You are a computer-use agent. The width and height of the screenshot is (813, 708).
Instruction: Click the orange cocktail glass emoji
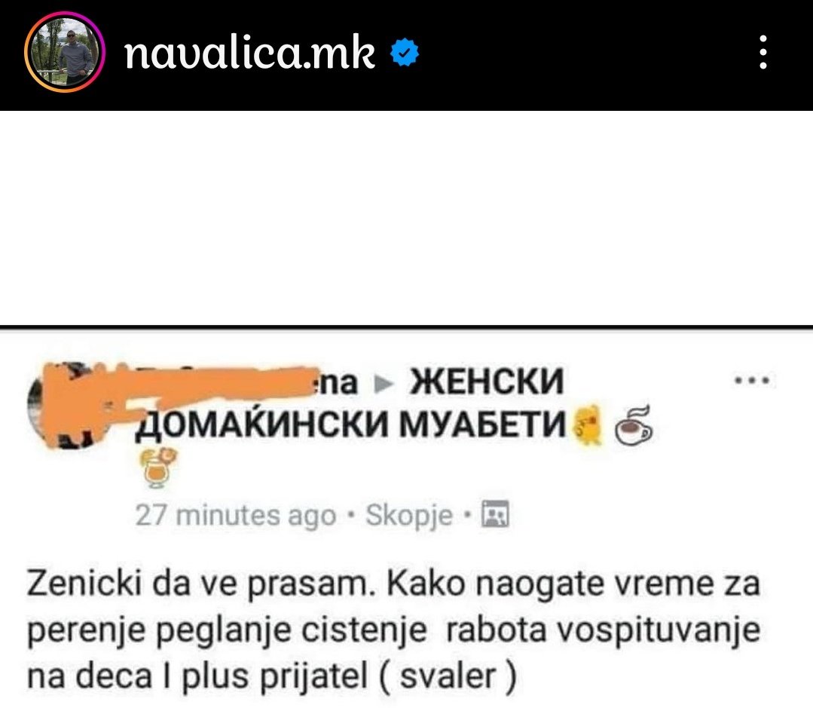157,467
